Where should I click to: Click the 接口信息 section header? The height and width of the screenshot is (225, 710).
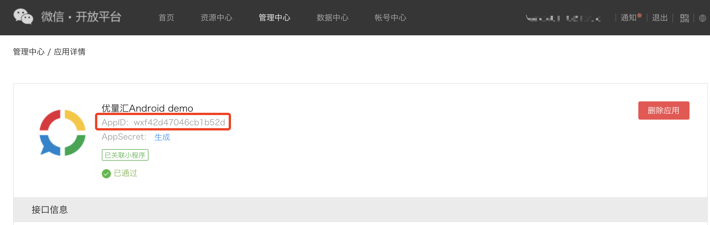pos(50,210)
